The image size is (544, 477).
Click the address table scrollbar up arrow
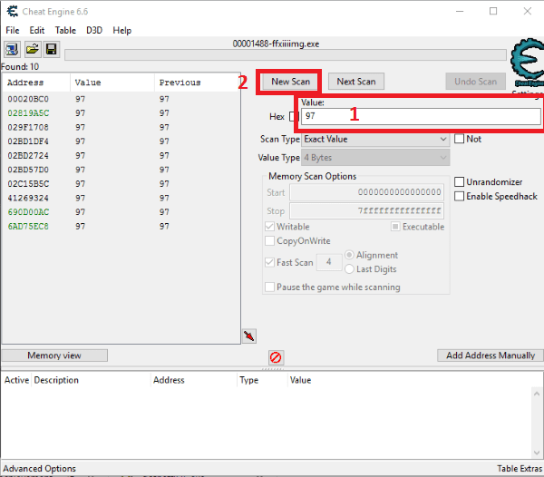(537, 394)
